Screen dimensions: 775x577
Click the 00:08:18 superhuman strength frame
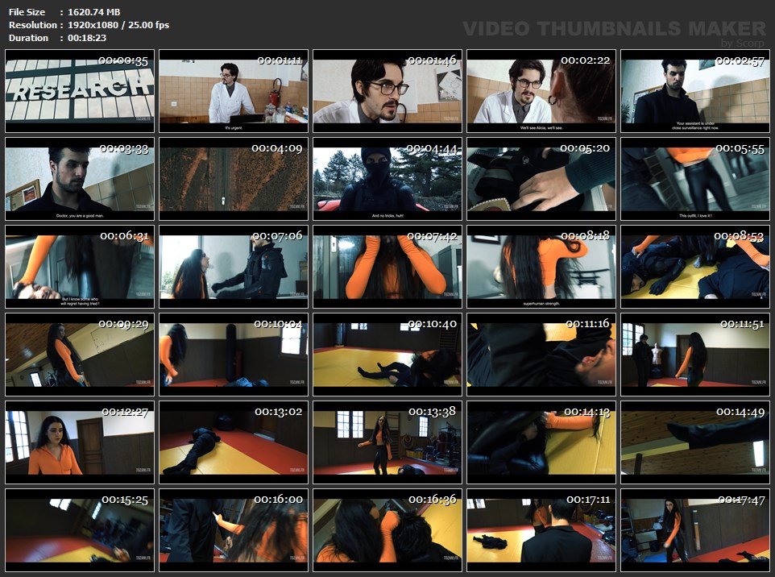point(541,267)
